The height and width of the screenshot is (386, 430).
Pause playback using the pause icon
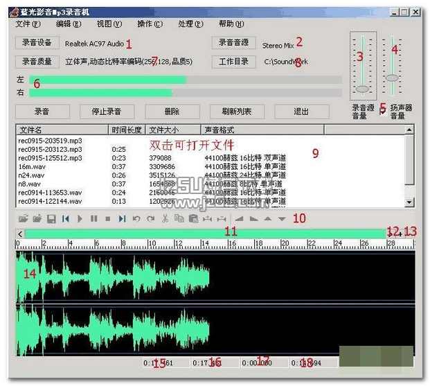(93, 219)
